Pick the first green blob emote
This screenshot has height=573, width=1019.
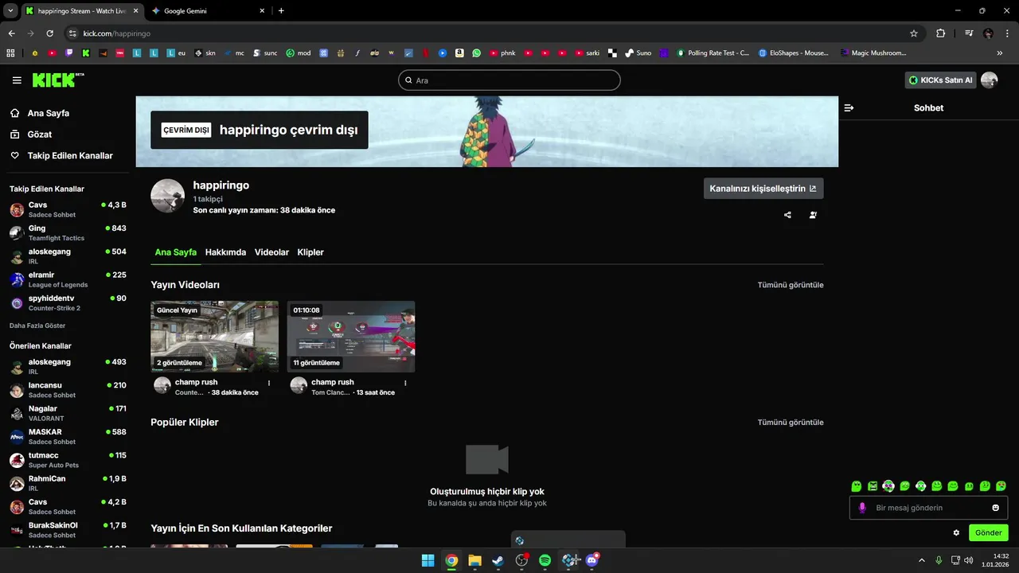[857, 486]
